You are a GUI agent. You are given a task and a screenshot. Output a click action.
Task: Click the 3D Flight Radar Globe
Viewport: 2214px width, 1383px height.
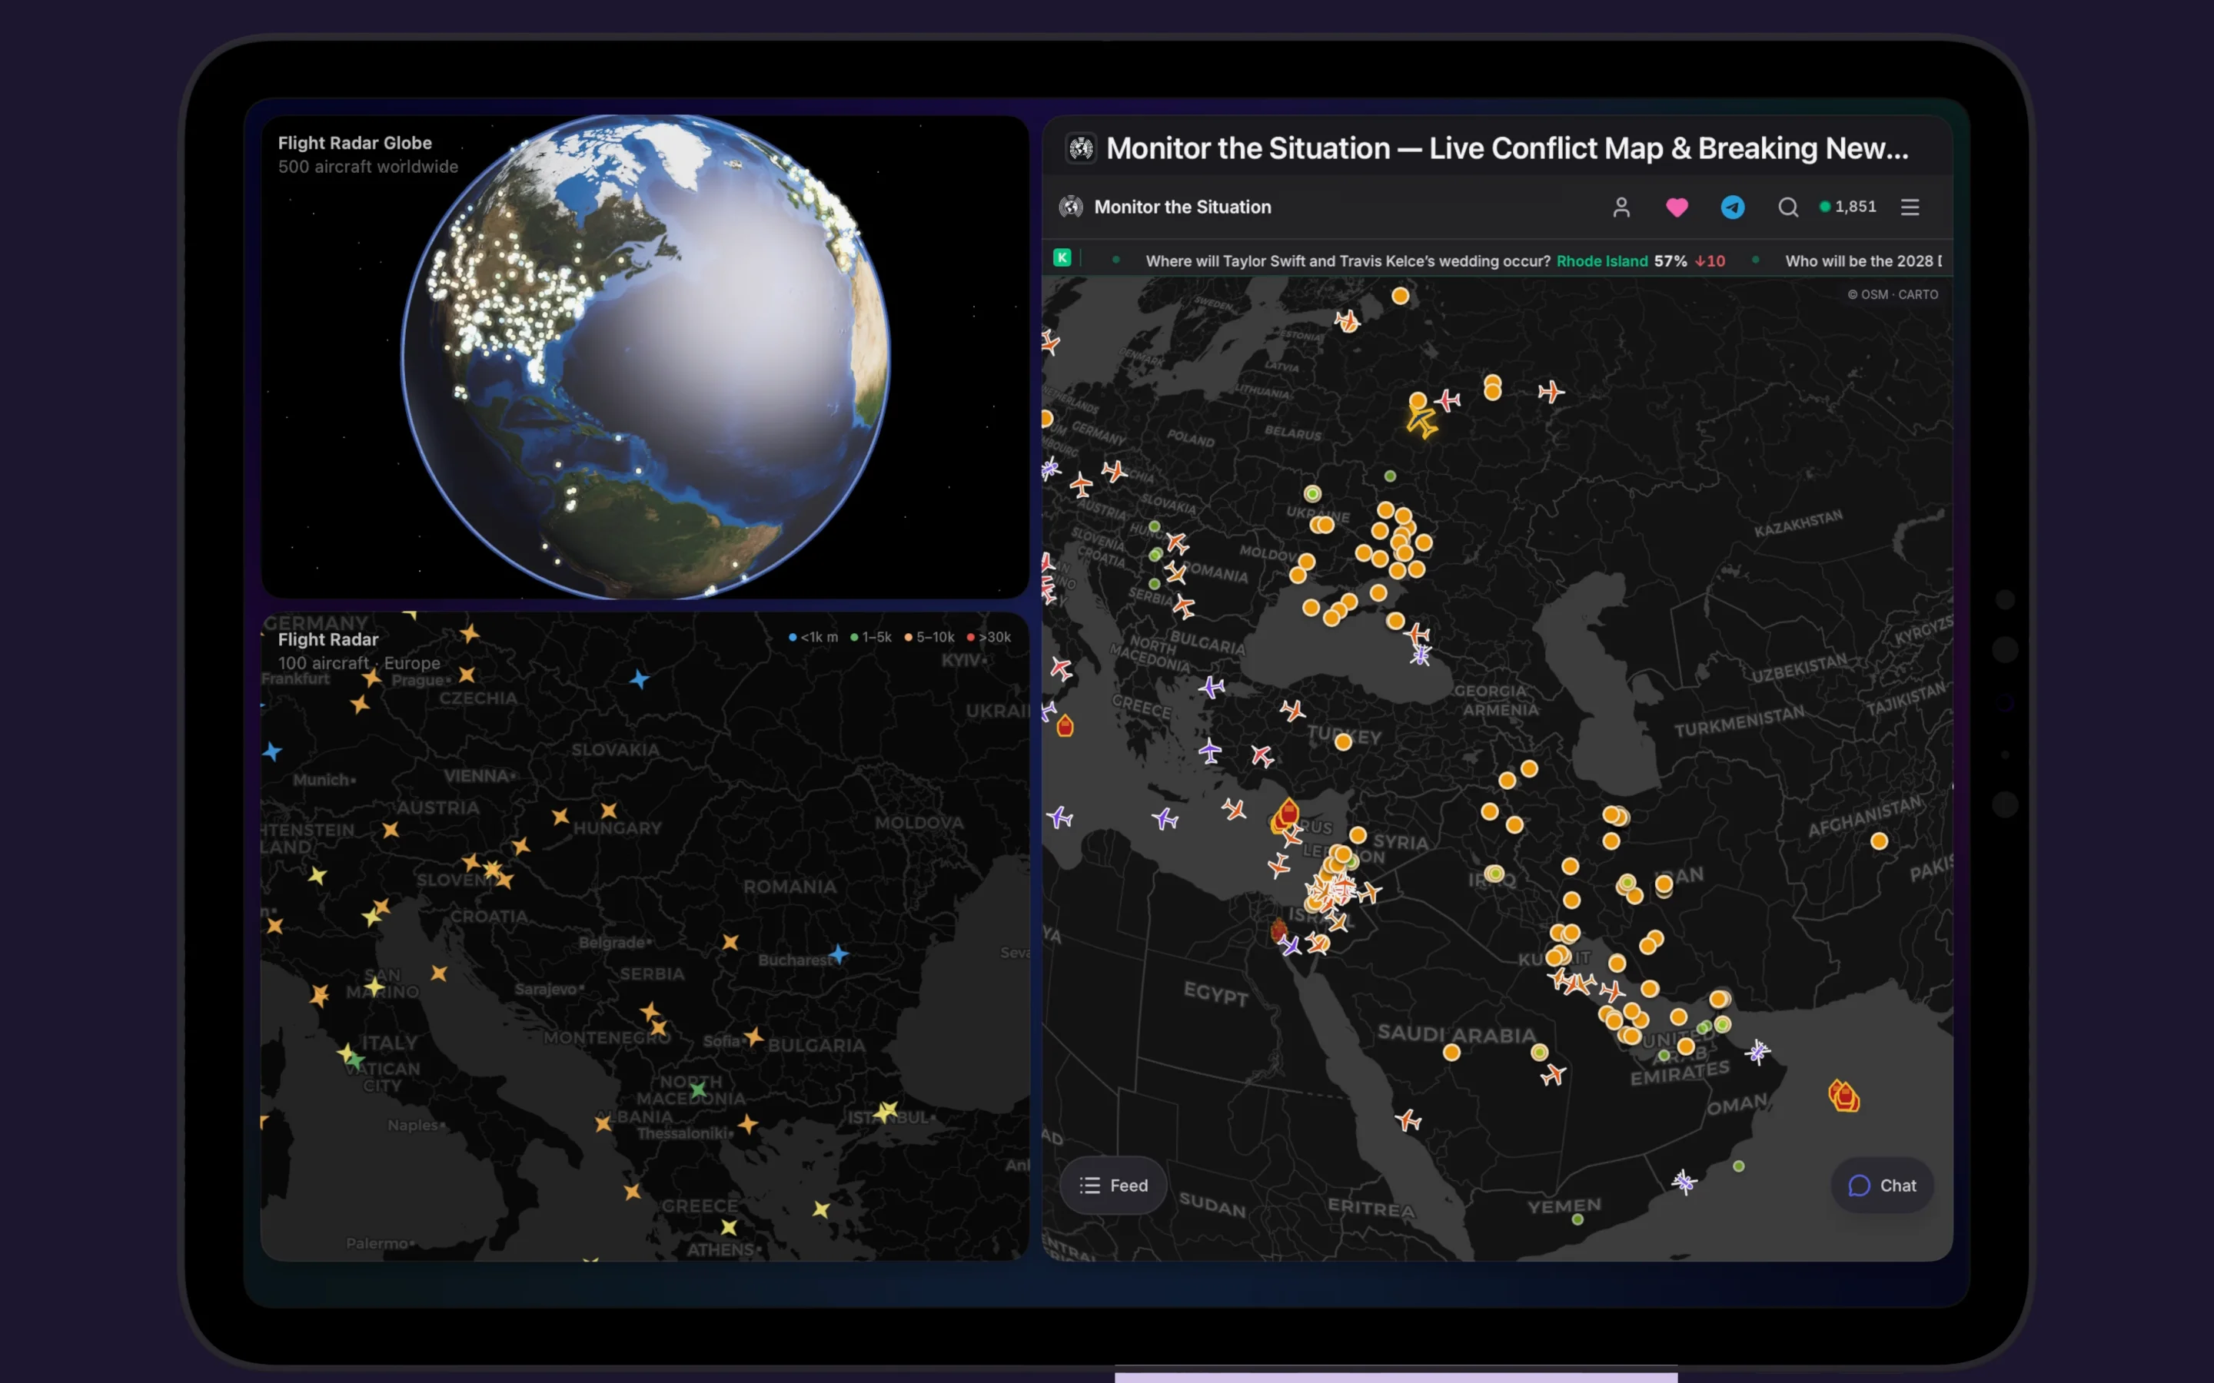pyautogui.click(x=645, y=357)
